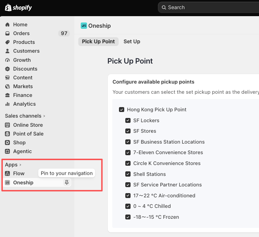Switch to Pick Up Point tab
Viewport: 259px width, 237px height.
[98, 41]
